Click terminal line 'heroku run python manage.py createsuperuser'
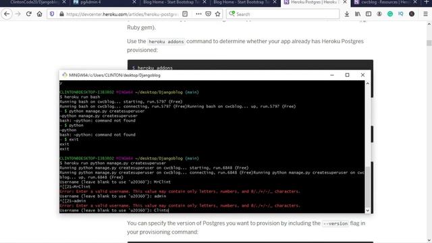Screen dimensions: 432x243 tap(113, 163)
